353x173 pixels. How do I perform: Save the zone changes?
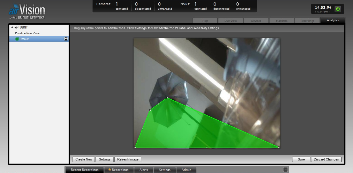click(x=301, y=159)
